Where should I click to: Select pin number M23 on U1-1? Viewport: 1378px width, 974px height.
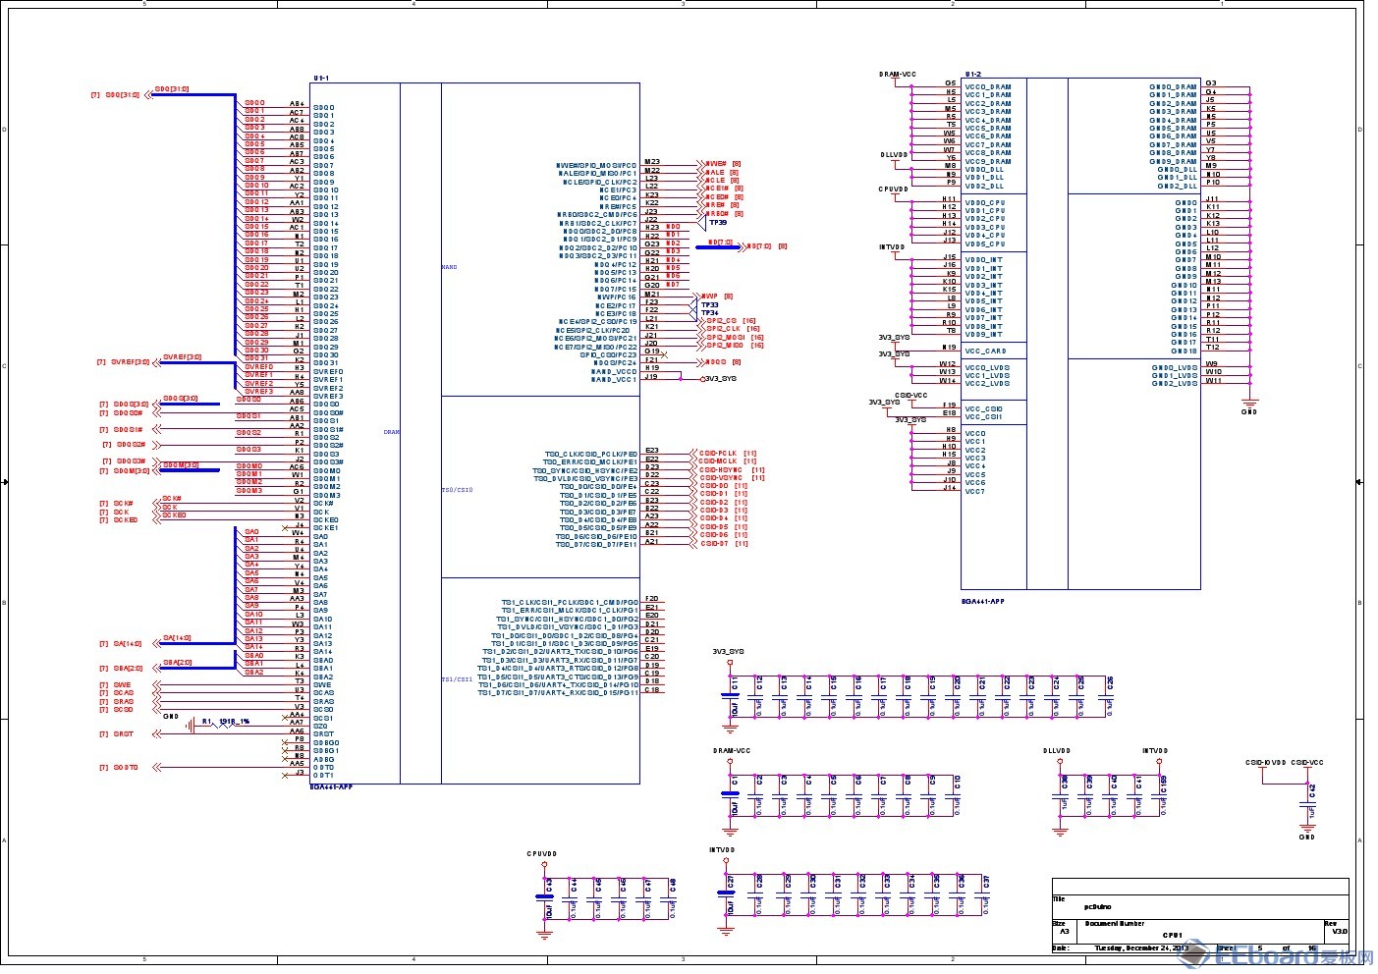(x=652, y=161)
